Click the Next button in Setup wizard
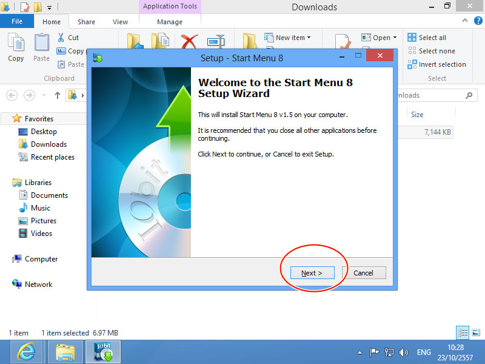The height and width of the screenshot is (364, 485). pos(312,273)
